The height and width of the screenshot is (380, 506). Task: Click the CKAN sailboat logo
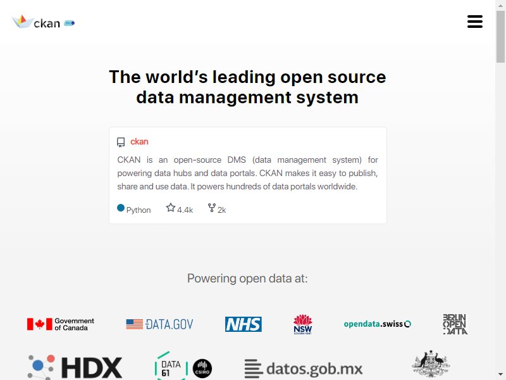click(x=36, y=22)
